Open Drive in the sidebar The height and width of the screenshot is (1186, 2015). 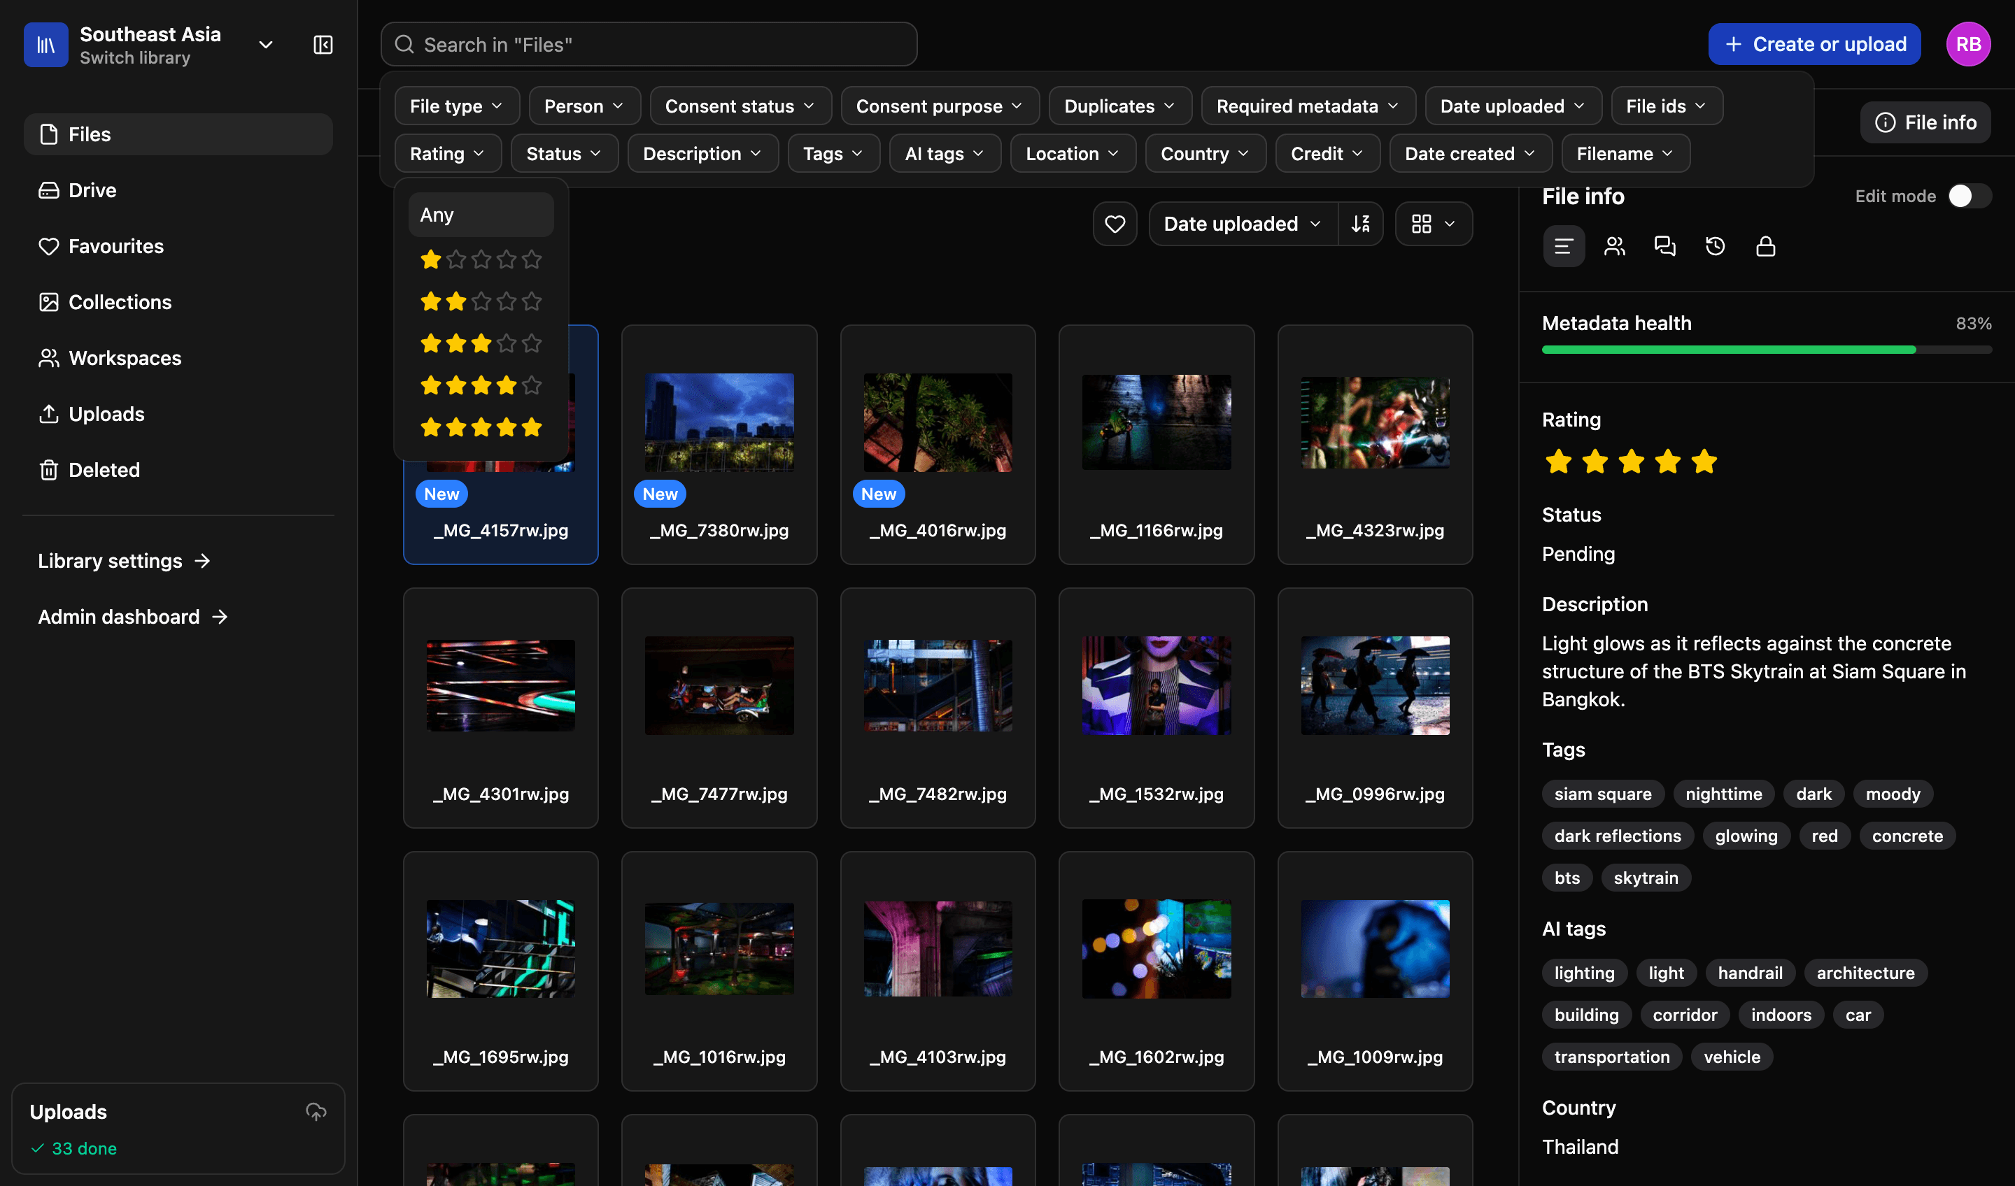point(178,190)
